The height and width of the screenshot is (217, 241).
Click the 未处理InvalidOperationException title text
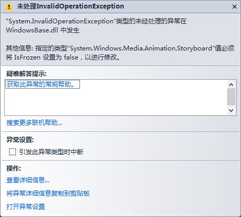tap(70, 6)
